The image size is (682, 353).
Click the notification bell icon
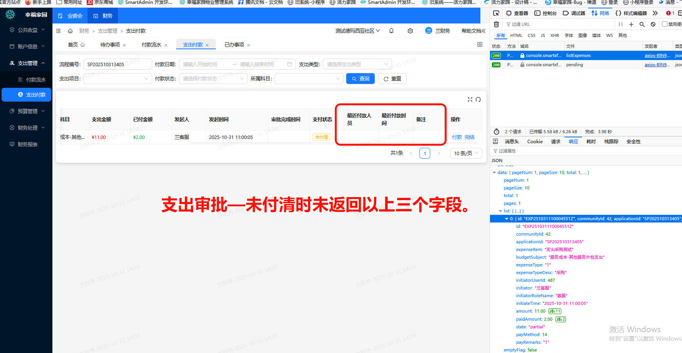pyautogui.click(x=391, y=30)
